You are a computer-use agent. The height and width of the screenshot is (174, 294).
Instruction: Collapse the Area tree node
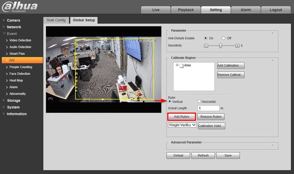[x=177, y=65]
